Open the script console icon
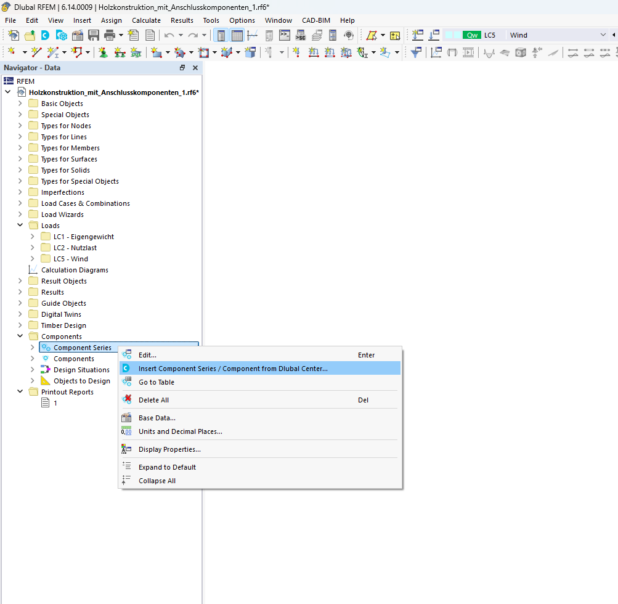 pos(285,36)
